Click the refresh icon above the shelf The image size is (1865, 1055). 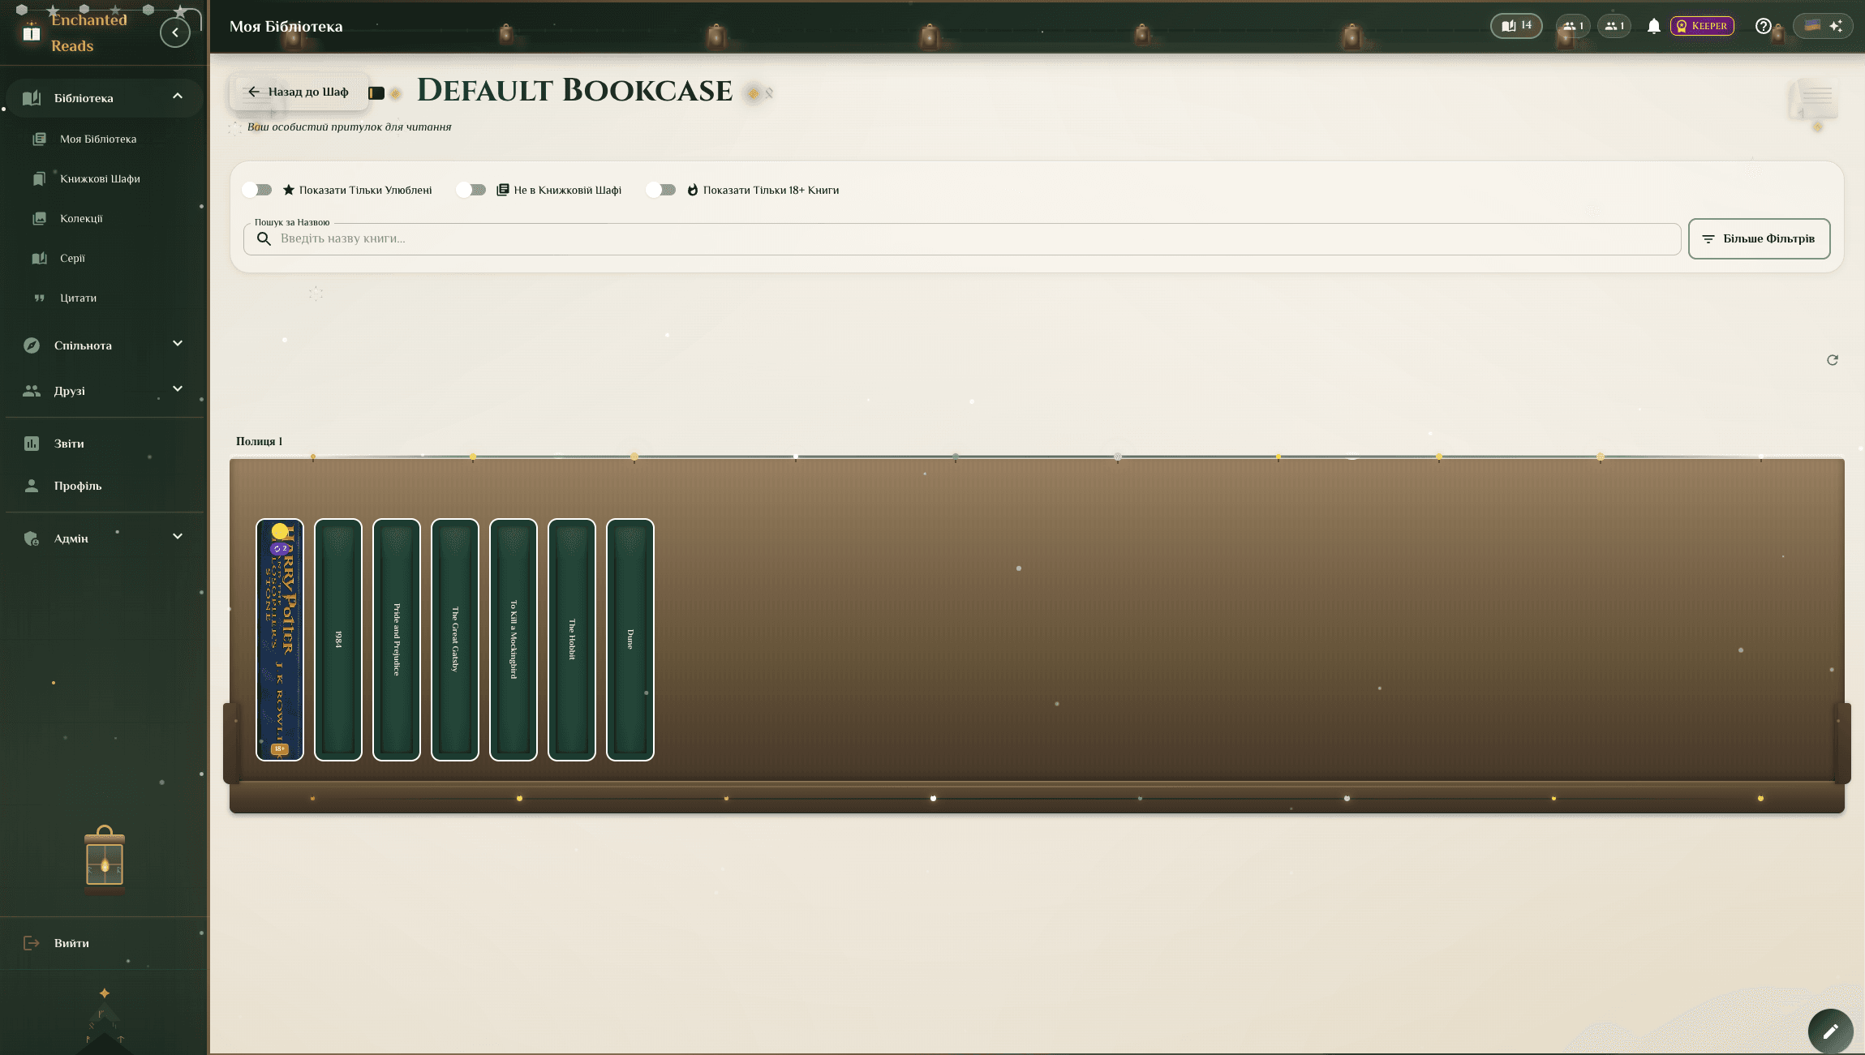point(1832,360)
